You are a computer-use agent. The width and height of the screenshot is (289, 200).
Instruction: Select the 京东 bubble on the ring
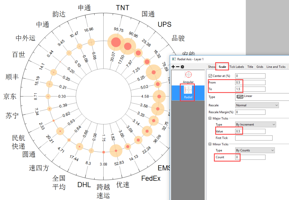coord(48,97)
